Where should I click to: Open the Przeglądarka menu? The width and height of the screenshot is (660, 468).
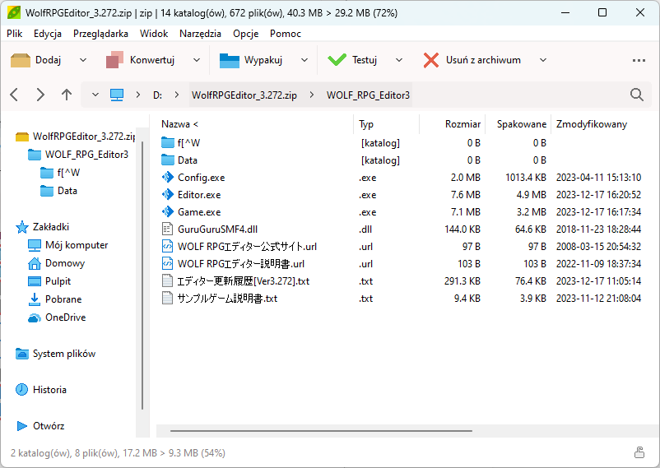pos(100,34)
